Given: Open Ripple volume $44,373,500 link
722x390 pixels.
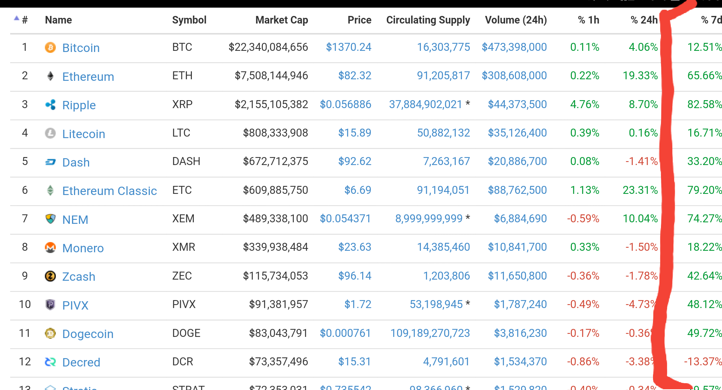Looking at the screenshot, I should point(517,104).
